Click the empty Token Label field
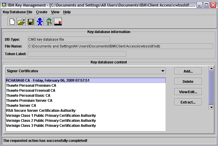The image size is (218, 146). point(77,54)
